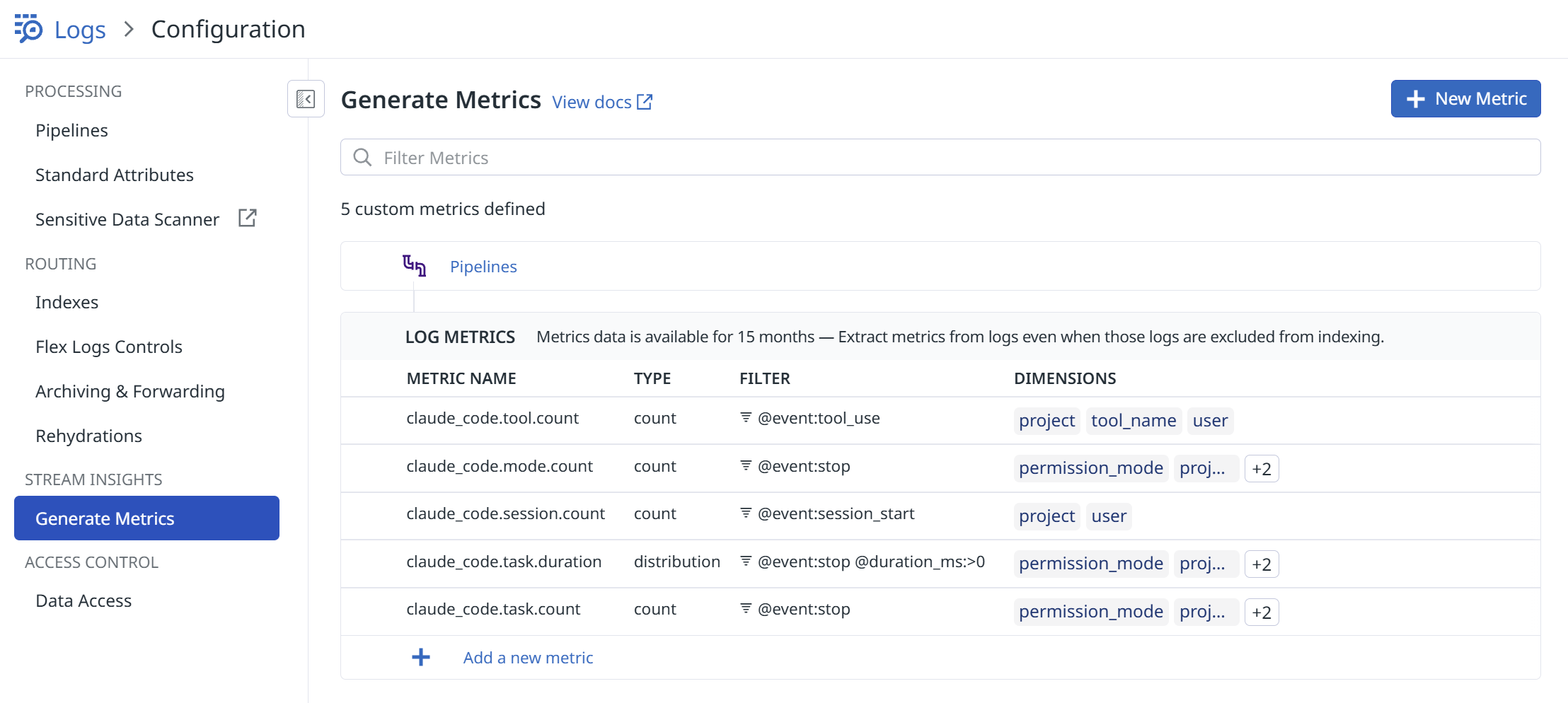This screenshot has height=703, width=1568.
Task: Select the tool_name dimension tag on claude_code.tool.count
Action: (1133, 420)
